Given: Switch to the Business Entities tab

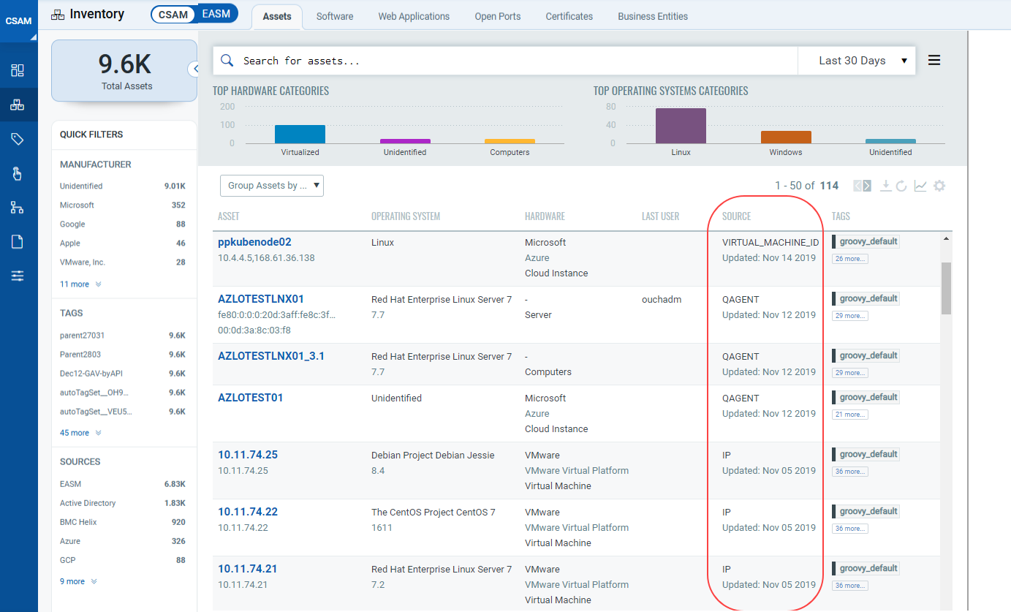Looking at the screenshot, I should [653, 16].
